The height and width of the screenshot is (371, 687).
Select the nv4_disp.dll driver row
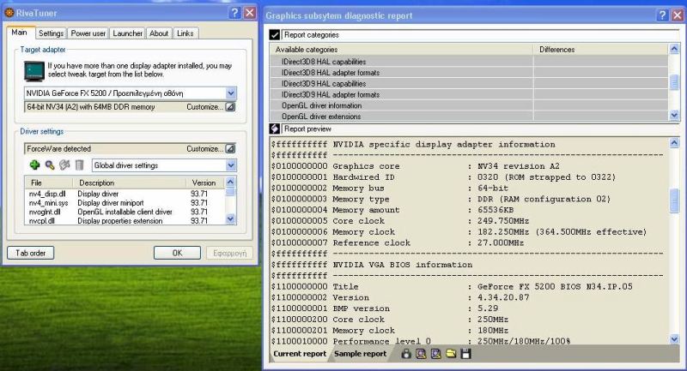[125, 194]
